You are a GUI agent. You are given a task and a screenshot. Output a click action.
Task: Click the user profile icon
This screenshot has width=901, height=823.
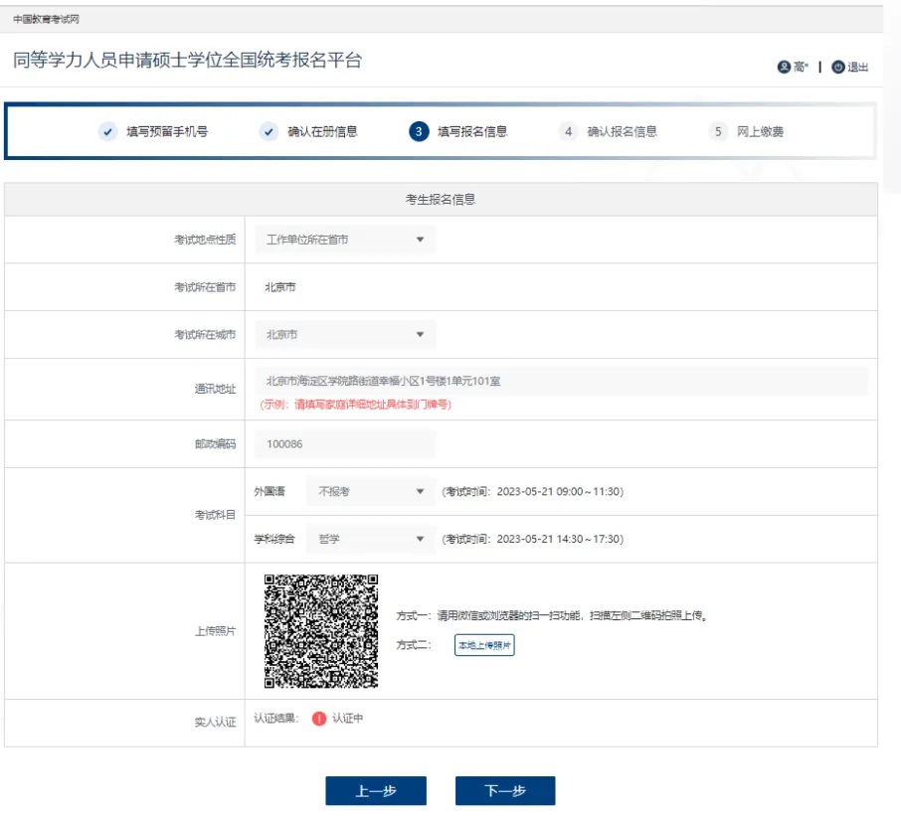pos(784,68)
